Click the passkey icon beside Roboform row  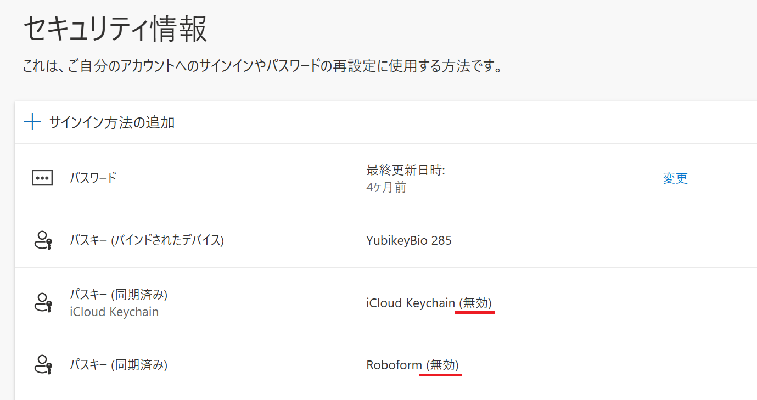[43, 364]
